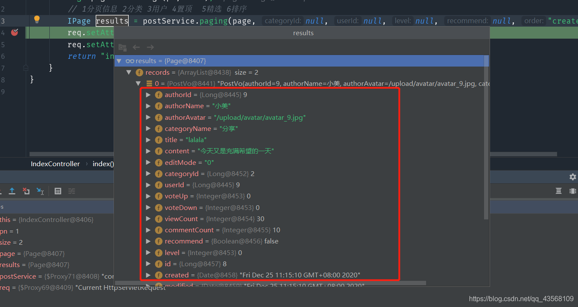Click the yellow lightbulb intention icon

pyautogui.click(x=37, y=19)
